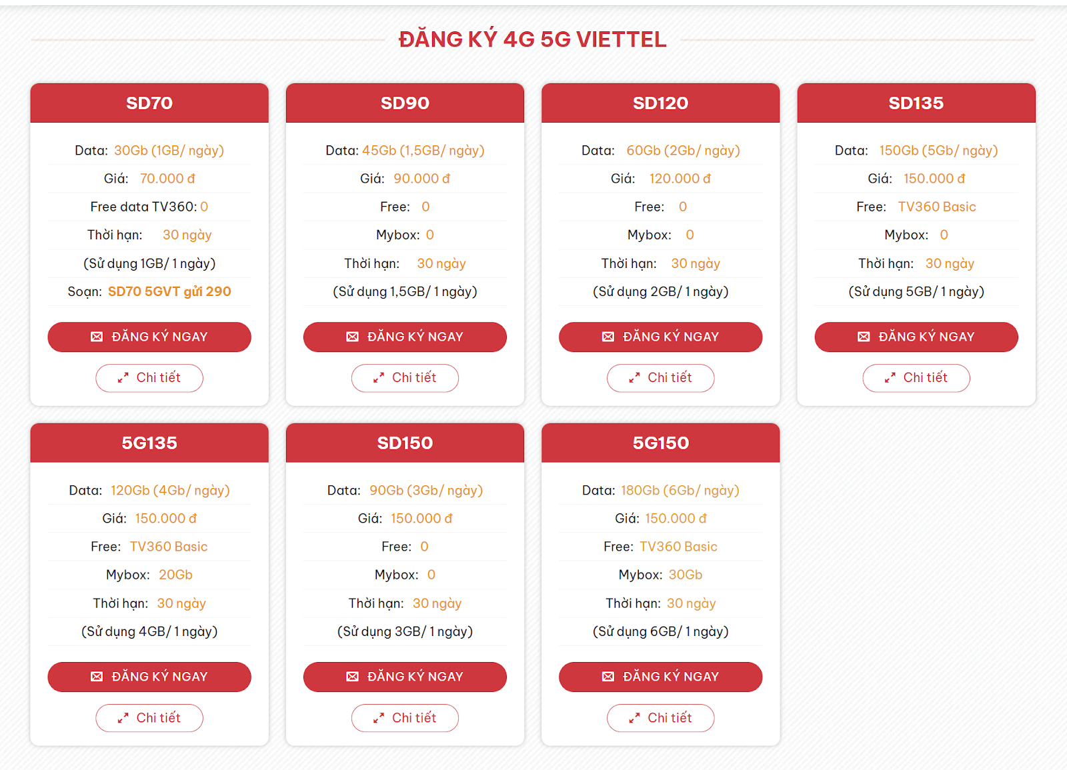Click the envelope icon on SD70 register button
The image size is (1067, 770).
click(x=97, y=337)
